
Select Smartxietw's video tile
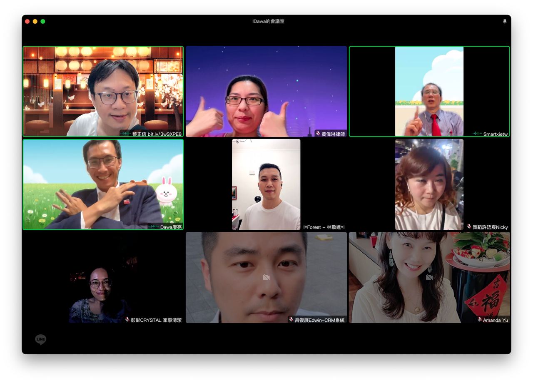(x=429, y=91)
